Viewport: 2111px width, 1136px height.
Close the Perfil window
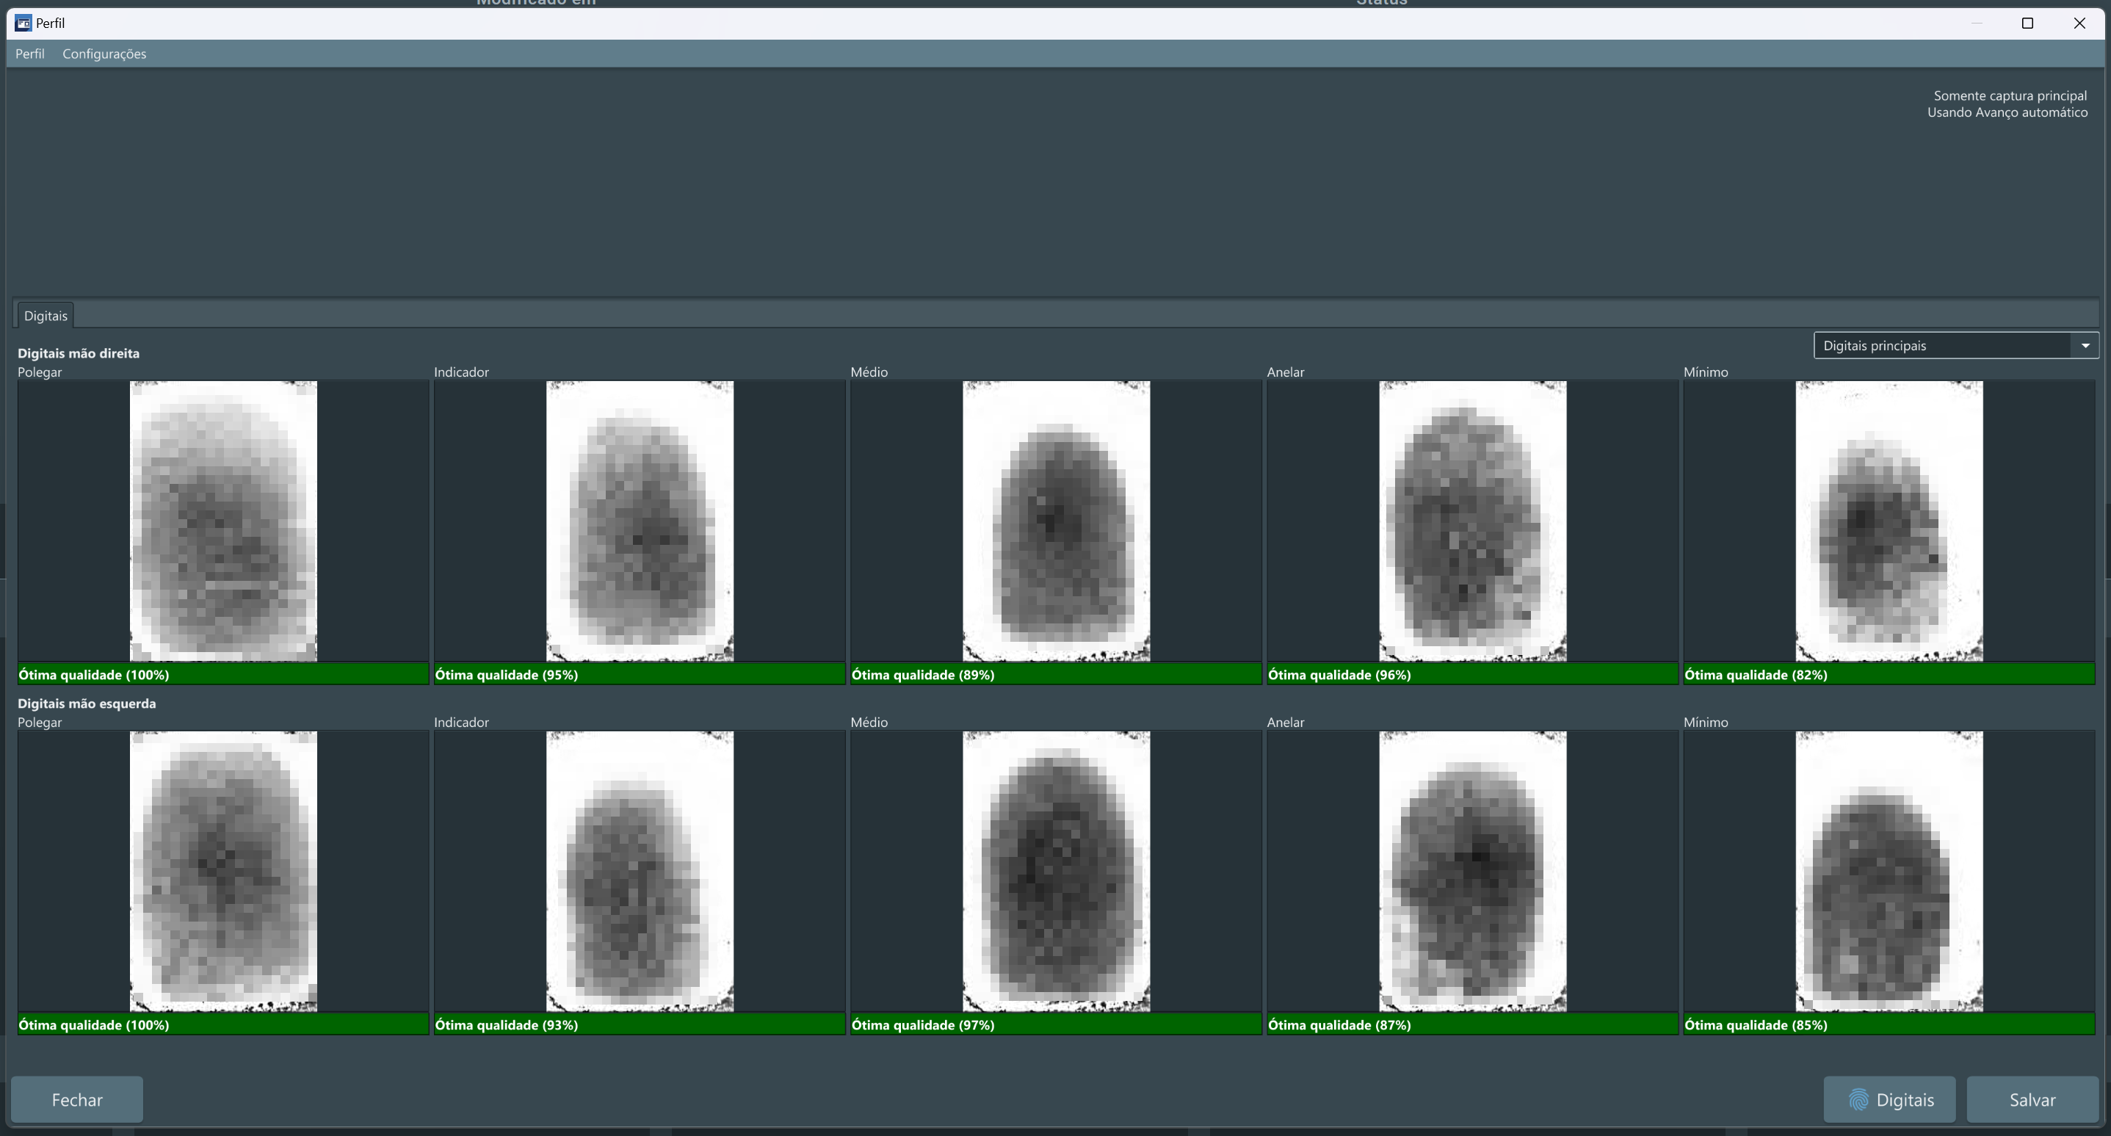(2080, 23)
